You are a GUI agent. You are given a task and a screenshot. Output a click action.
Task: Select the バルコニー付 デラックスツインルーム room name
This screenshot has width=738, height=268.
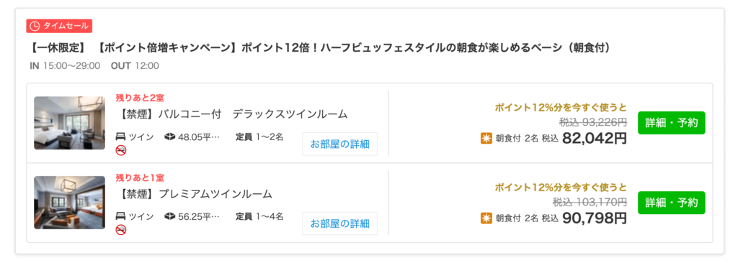click(x=231, y=114)
